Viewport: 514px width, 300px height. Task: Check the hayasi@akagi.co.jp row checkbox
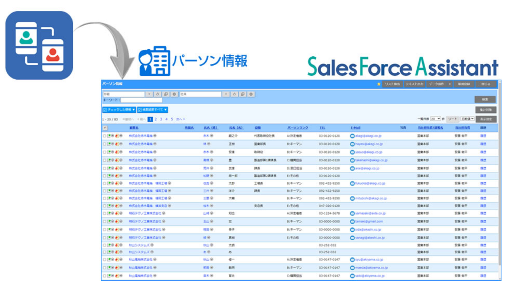click(x=105, y=144)
